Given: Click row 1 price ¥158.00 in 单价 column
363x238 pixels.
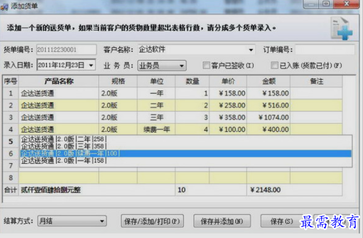Looking at the screenshot, I should tap(232, 93).
